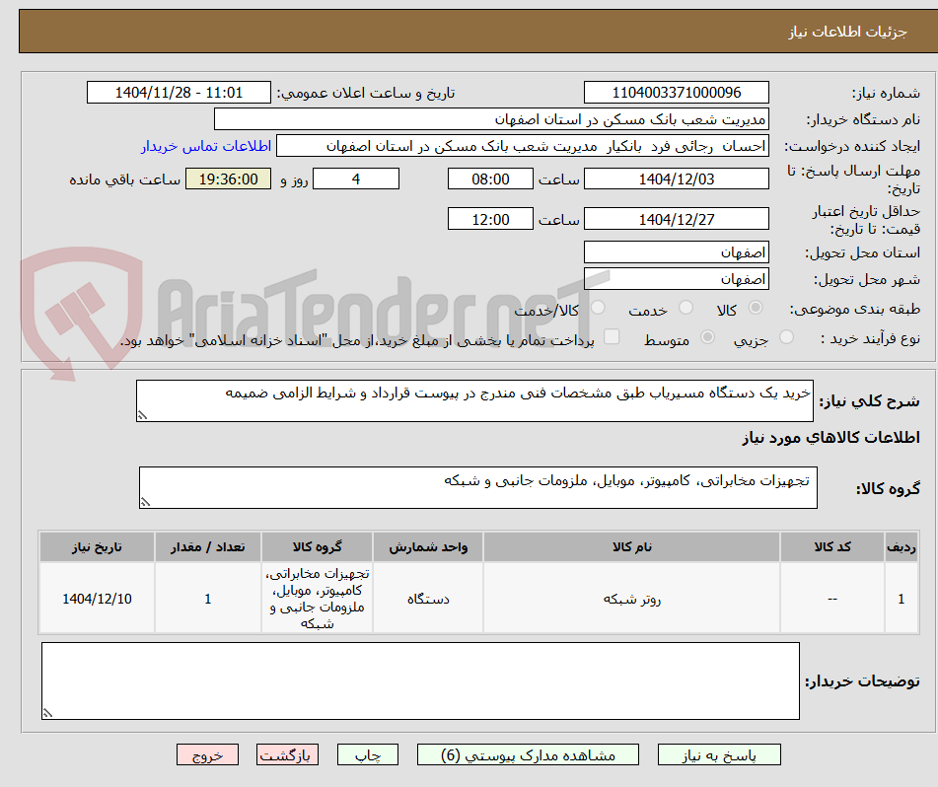Open 'مشاهده مدارک پیوستی (6)' attachments button
Viewport: 938px width, 787px height.
tap(528, 754)
